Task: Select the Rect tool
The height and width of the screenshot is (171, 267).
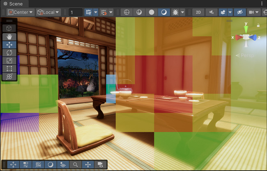Action: 9,68
